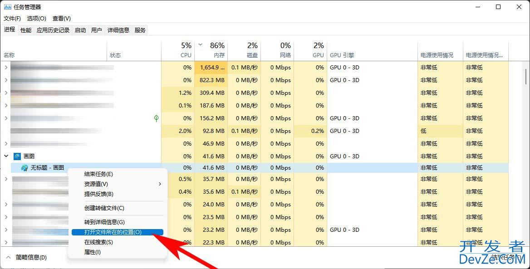
Task: Sort by the 状态 column header
Action: click(134, 51)
